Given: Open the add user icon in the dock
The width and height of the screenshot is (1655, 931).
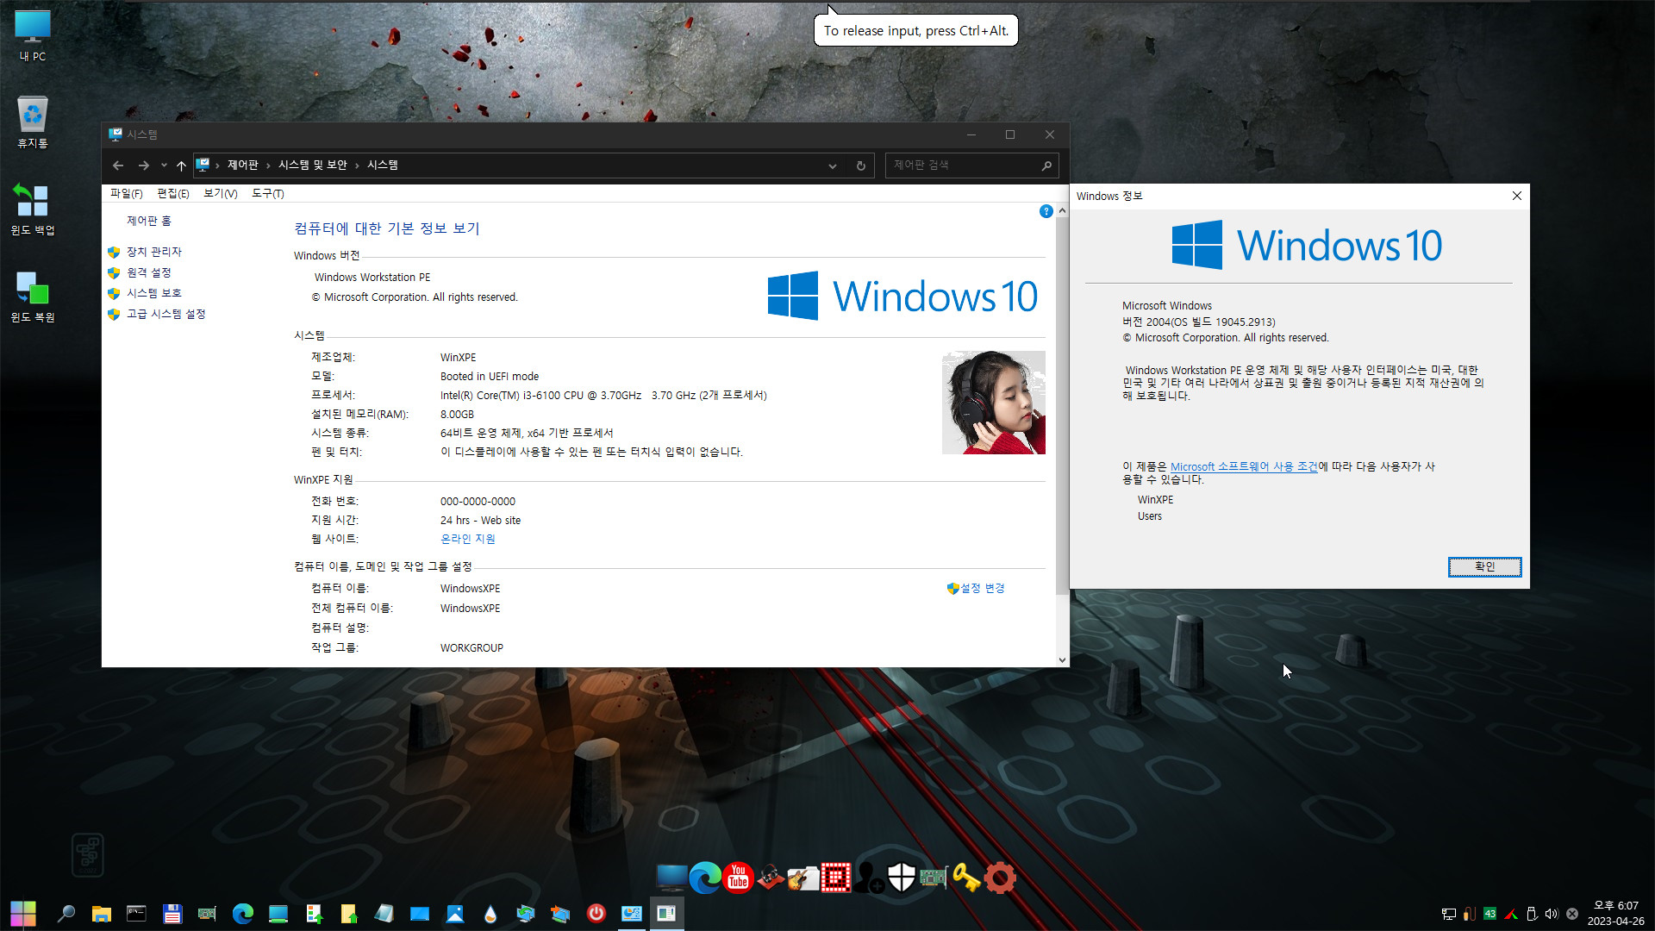Looking at the screenshot, I should 869,878.
